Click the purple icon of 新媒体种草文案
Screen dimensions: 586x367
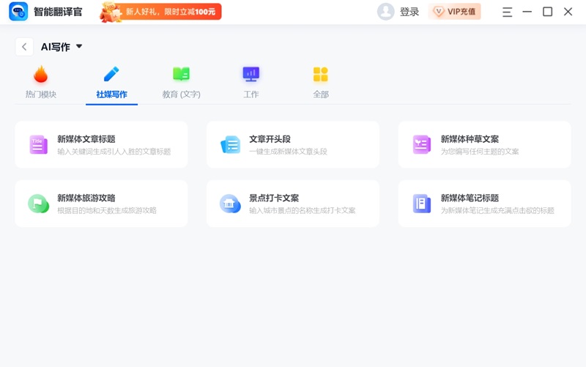coord(422,144)
